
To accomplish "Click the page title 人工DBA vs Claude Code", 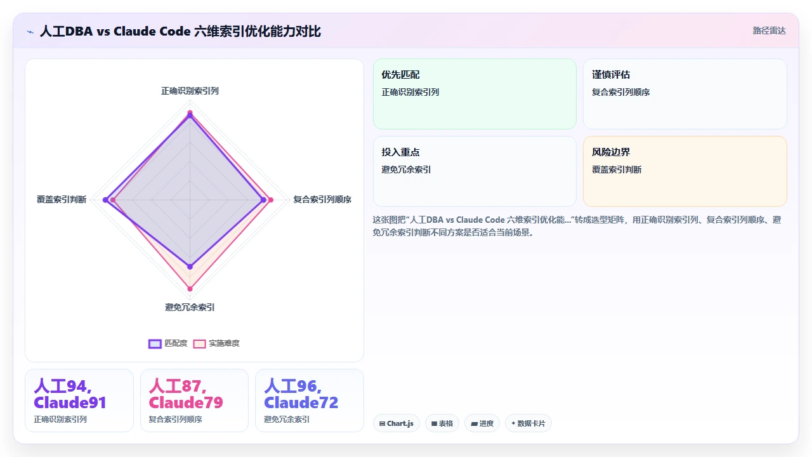I will [x=180, y=31].
